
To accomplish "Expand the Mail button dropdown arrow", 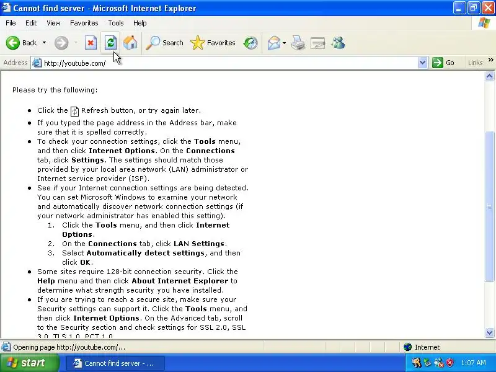I will [x=284, y=43].
